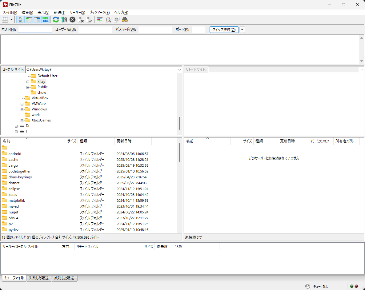
Task: Toggle processing of transfer queue icon
Action: 64,20
